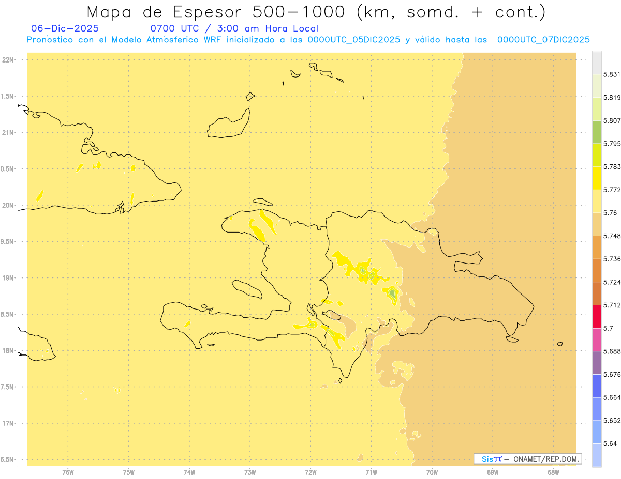
Task: Select the red swatch between 5.7 and 5.712
Action: (x=597, y=317)
